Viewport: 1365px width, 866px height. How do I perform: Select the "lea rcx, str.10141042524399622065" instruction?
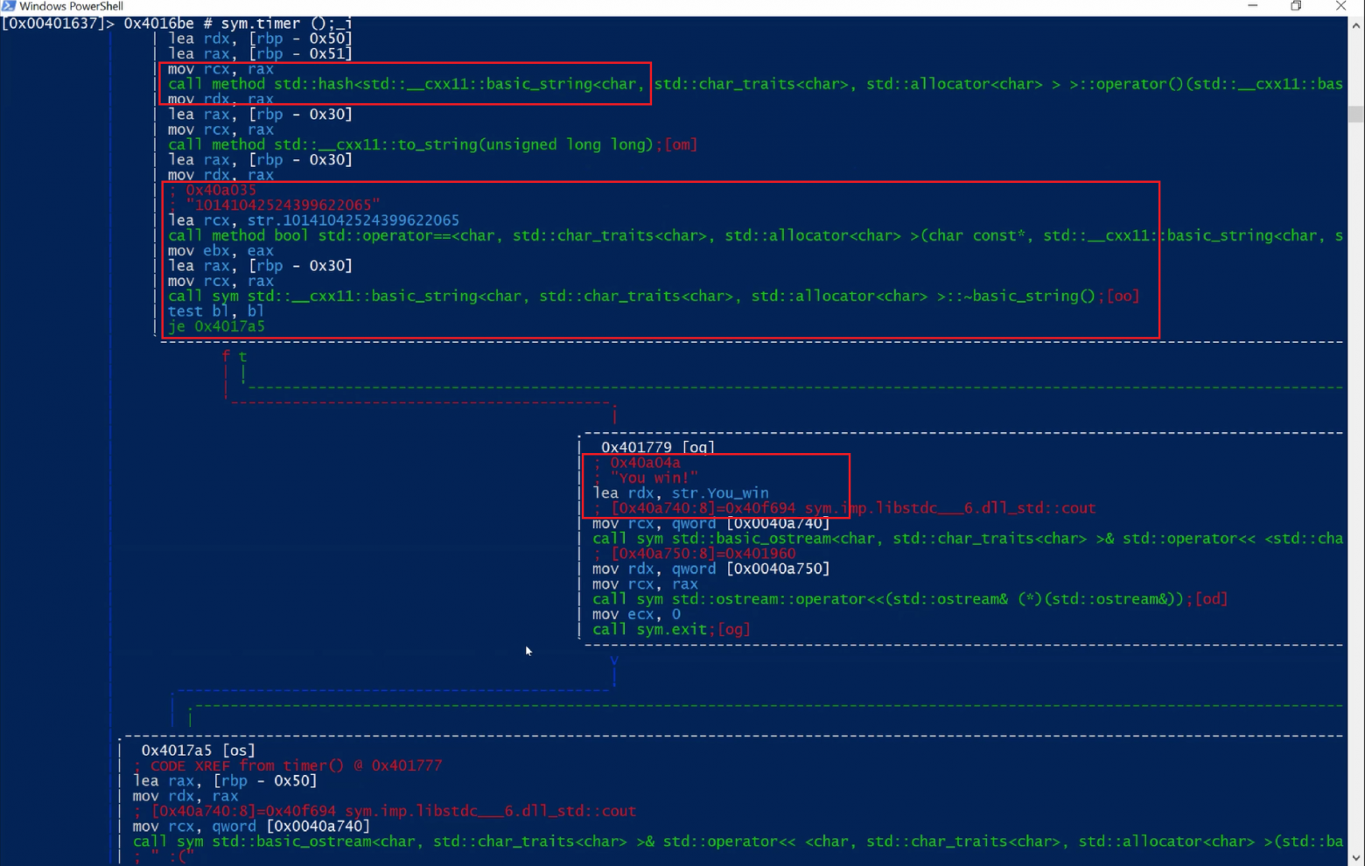[313, 220]
